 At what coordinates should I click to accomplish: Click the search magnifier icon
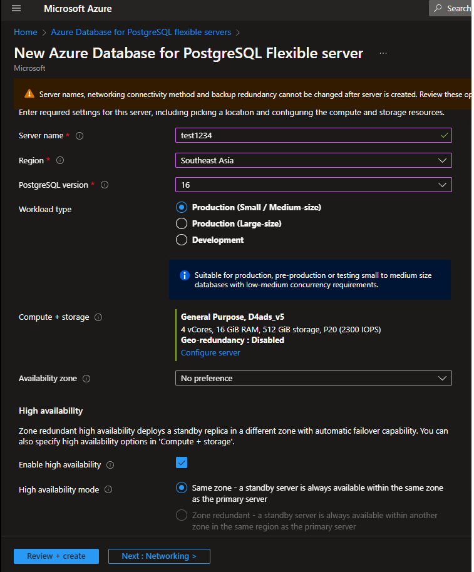point(438,8)
